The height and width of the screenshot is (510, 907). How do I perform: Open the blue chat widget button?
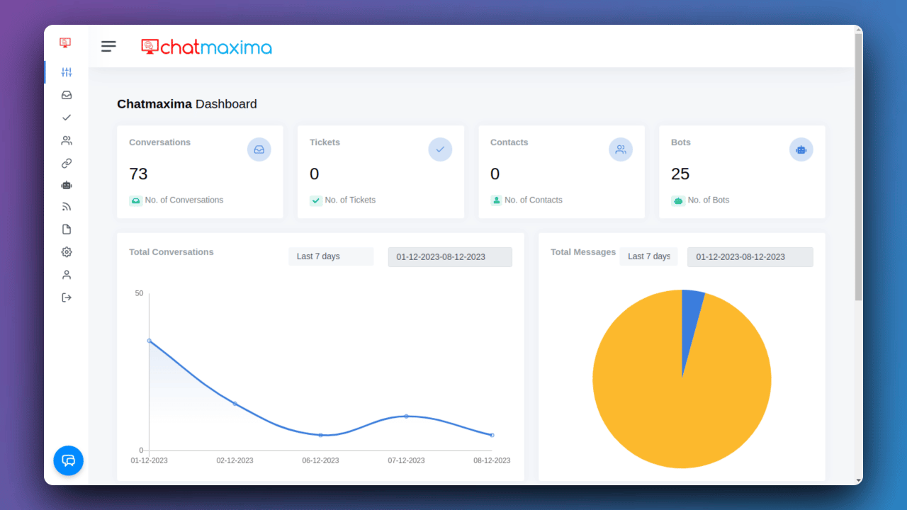69,460
